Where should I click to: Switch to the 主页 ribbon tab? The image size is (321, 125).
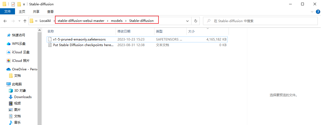tap(22, 12)
